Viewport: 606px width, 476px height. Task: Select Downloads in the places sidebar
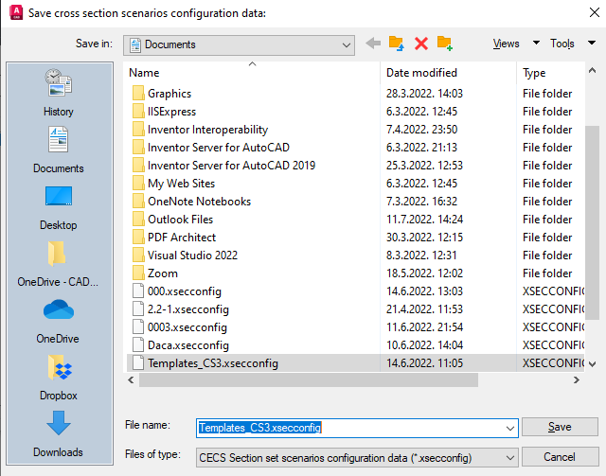tap(58, 432)
